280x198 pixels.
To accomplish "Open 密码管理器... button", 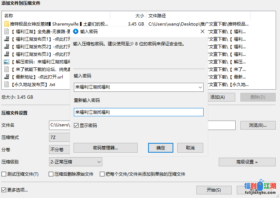I will (106, 148).
